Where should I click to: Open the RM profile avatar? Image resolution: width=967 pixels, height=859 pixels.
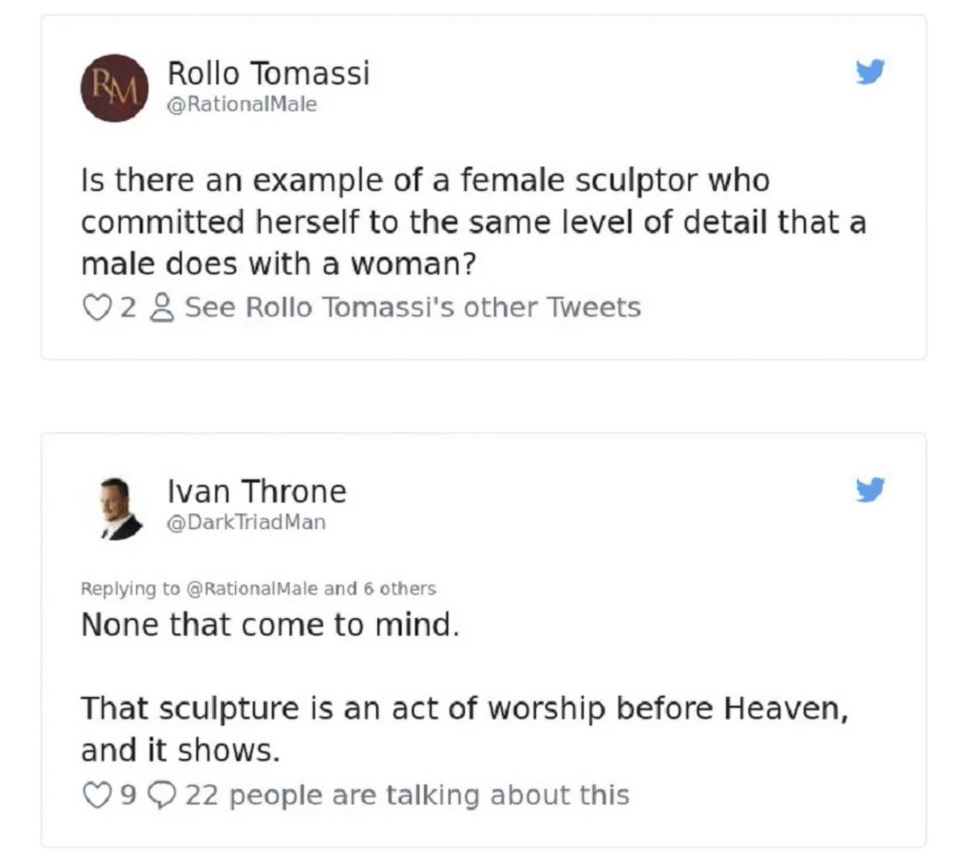(114, 88)
